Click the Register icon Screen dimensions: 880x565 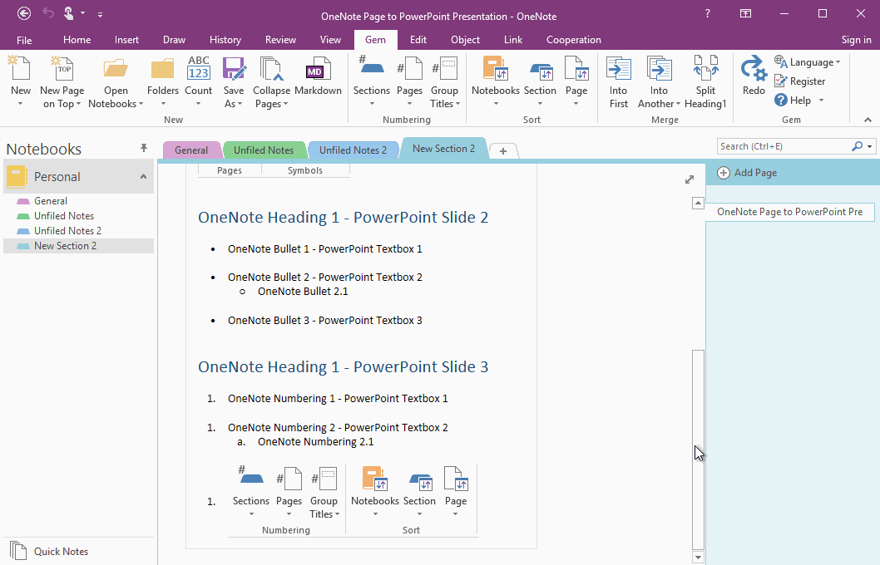[x=800, y=81]
